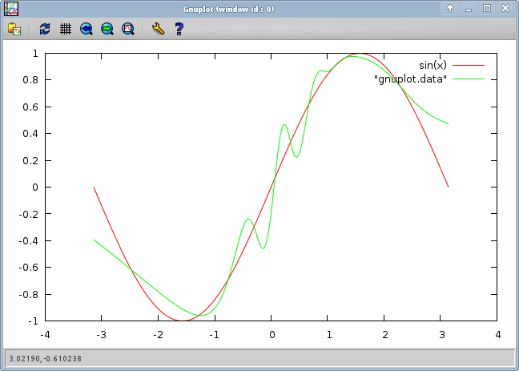The width and height of the screenshot is (519, 371).
Task: Click the Gnuplot window title text
Action: click(229, 8)
